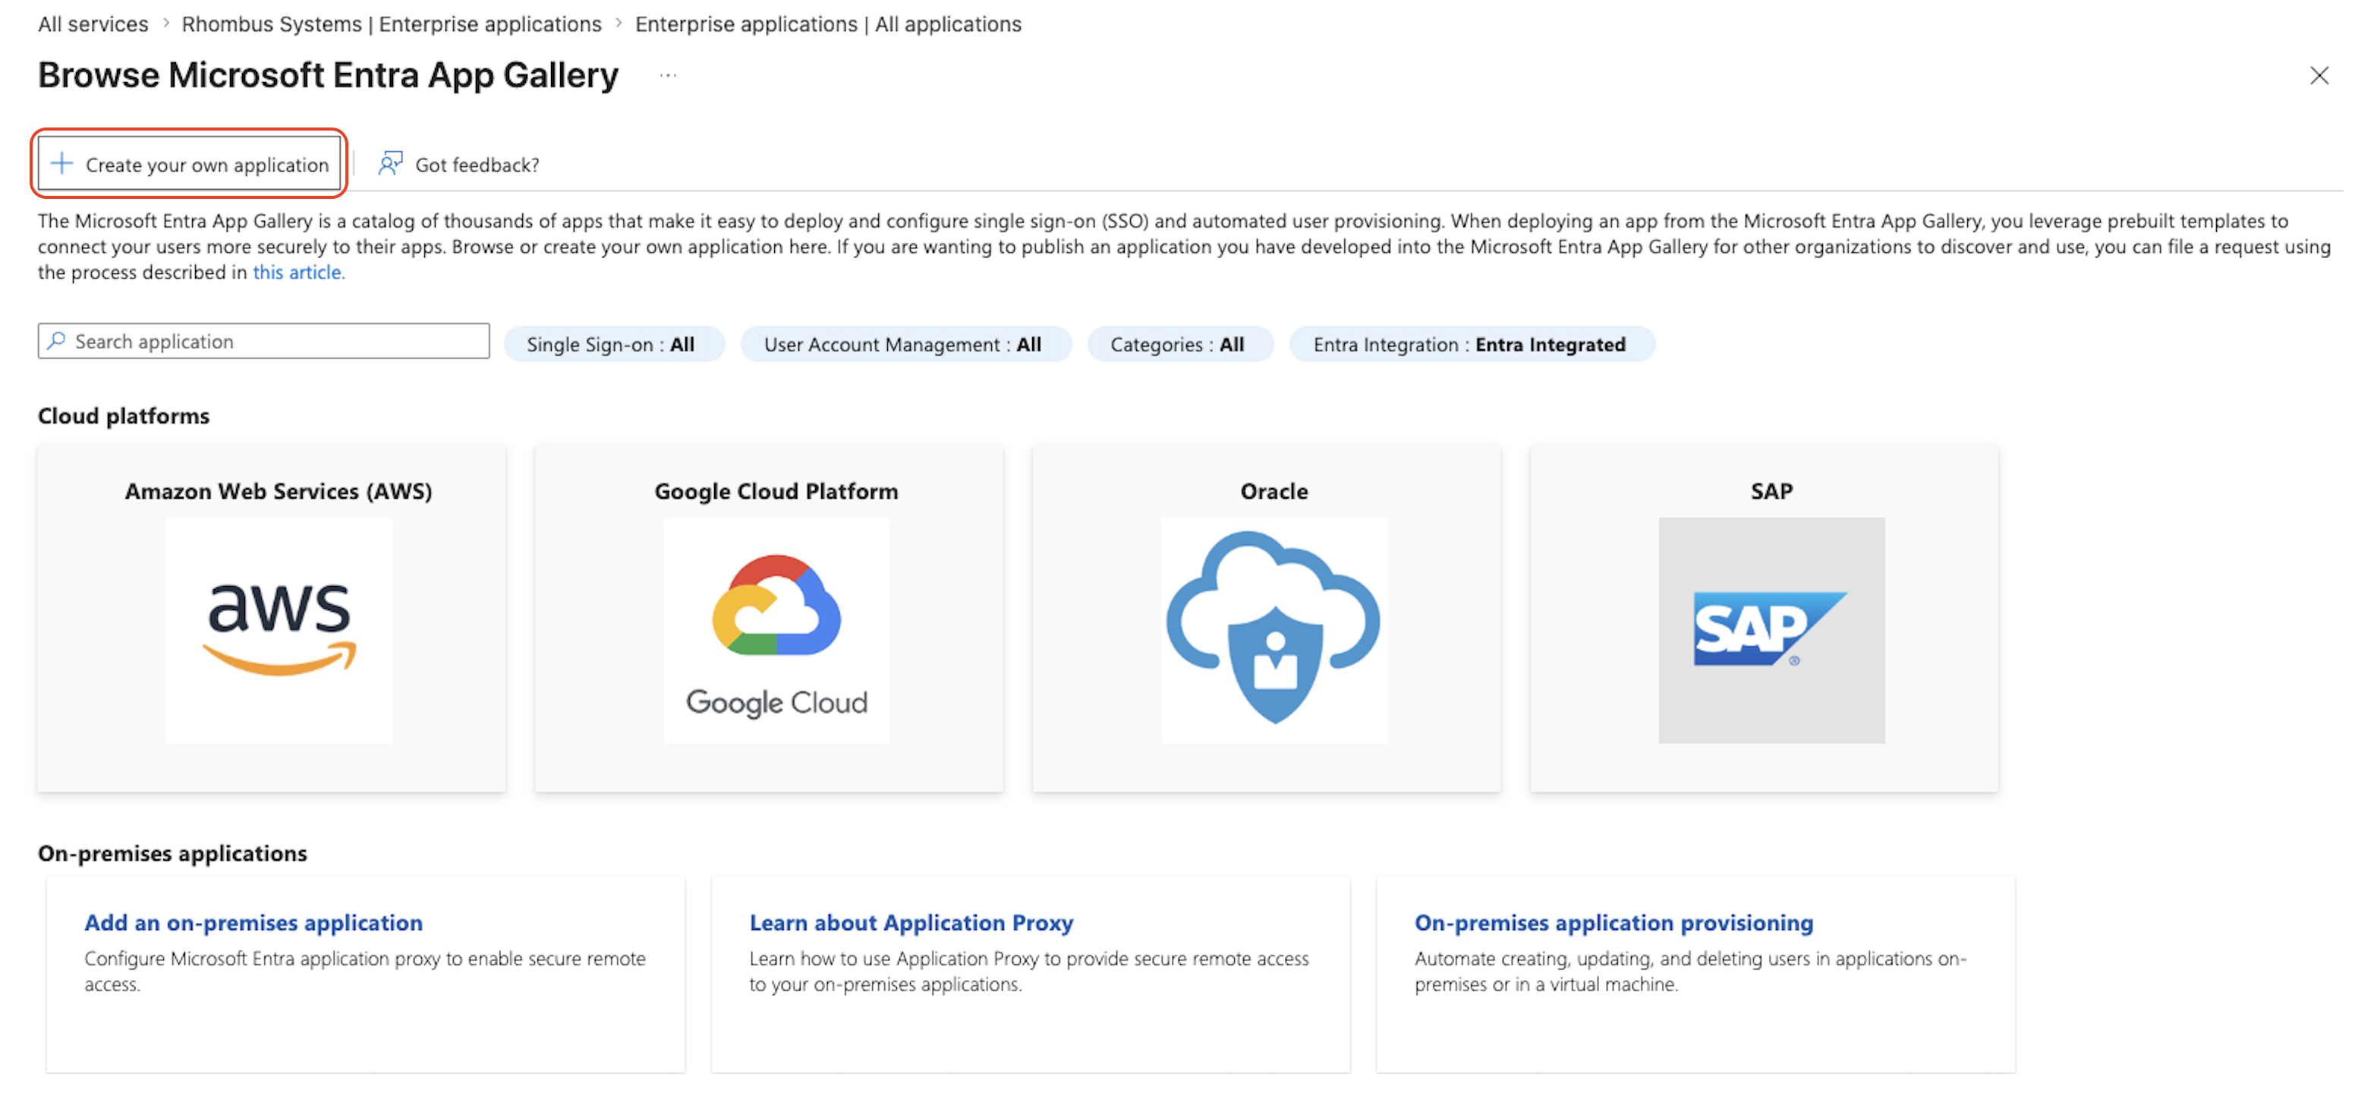
Task: Open the ellipsis menu beside the gallery title
Action: click(668, 76)
